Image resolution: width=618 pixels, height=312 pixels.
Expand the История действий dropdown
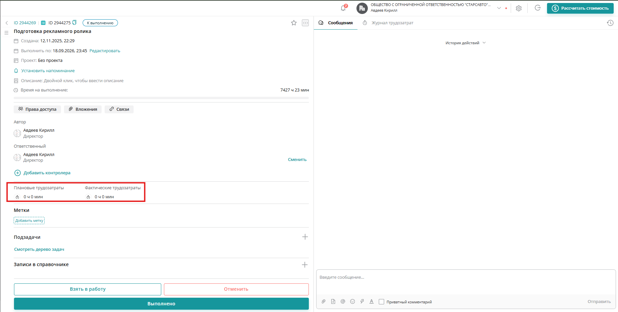[x=465, y=43]
